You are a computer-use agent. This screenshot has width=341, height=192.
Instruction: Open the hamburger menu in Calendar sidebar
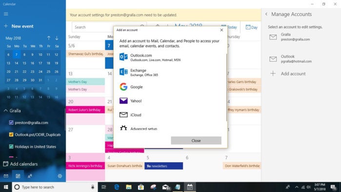[6, 14]
